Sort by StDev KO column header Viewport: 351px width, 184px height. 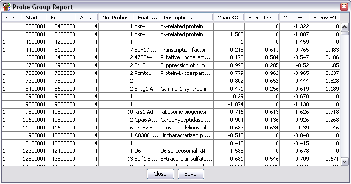[x=262, y=18]
